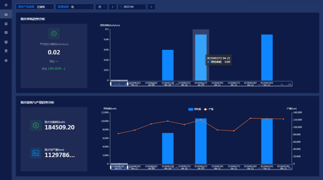
Task: Click the rightmost blue bar in bottom chart
Action: pyautogui.click(x=267, y=141)
